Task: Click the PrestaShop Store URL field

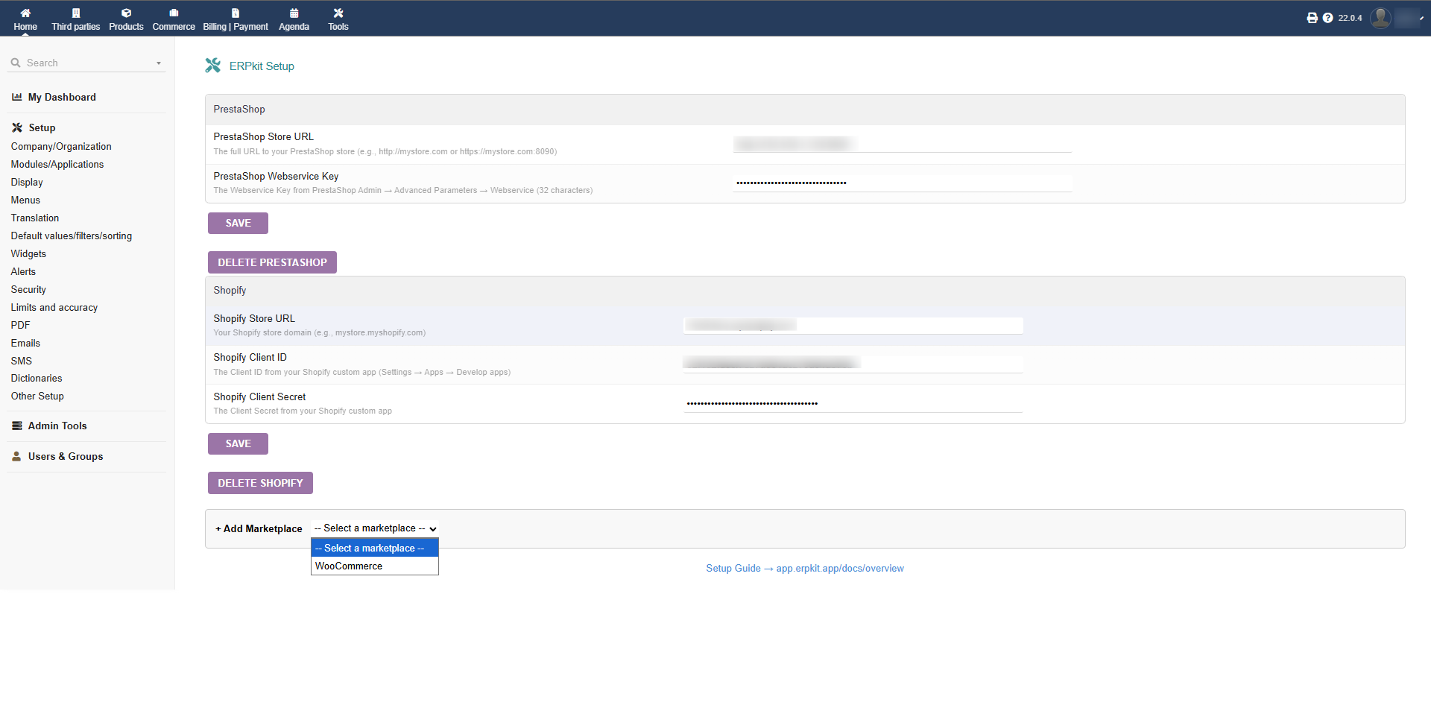Action: 902,144
